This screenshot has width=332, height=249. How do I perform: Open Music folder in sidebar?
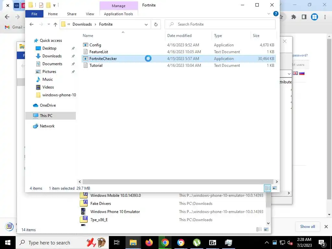point(47,79)
